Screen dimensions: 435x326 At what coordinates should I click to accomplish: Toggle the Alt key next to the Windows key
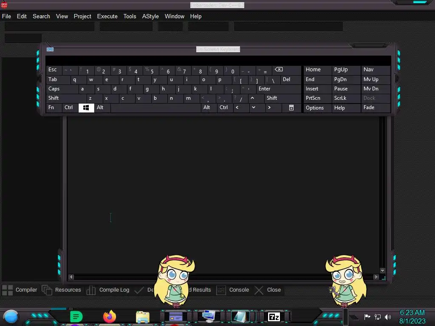pos(102,107)
